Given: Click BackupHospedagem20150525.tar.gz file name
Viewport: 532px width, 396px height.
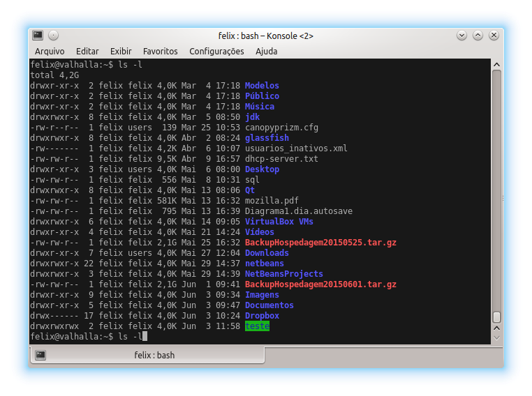Looking at the screenshot, I should (320, 243).
